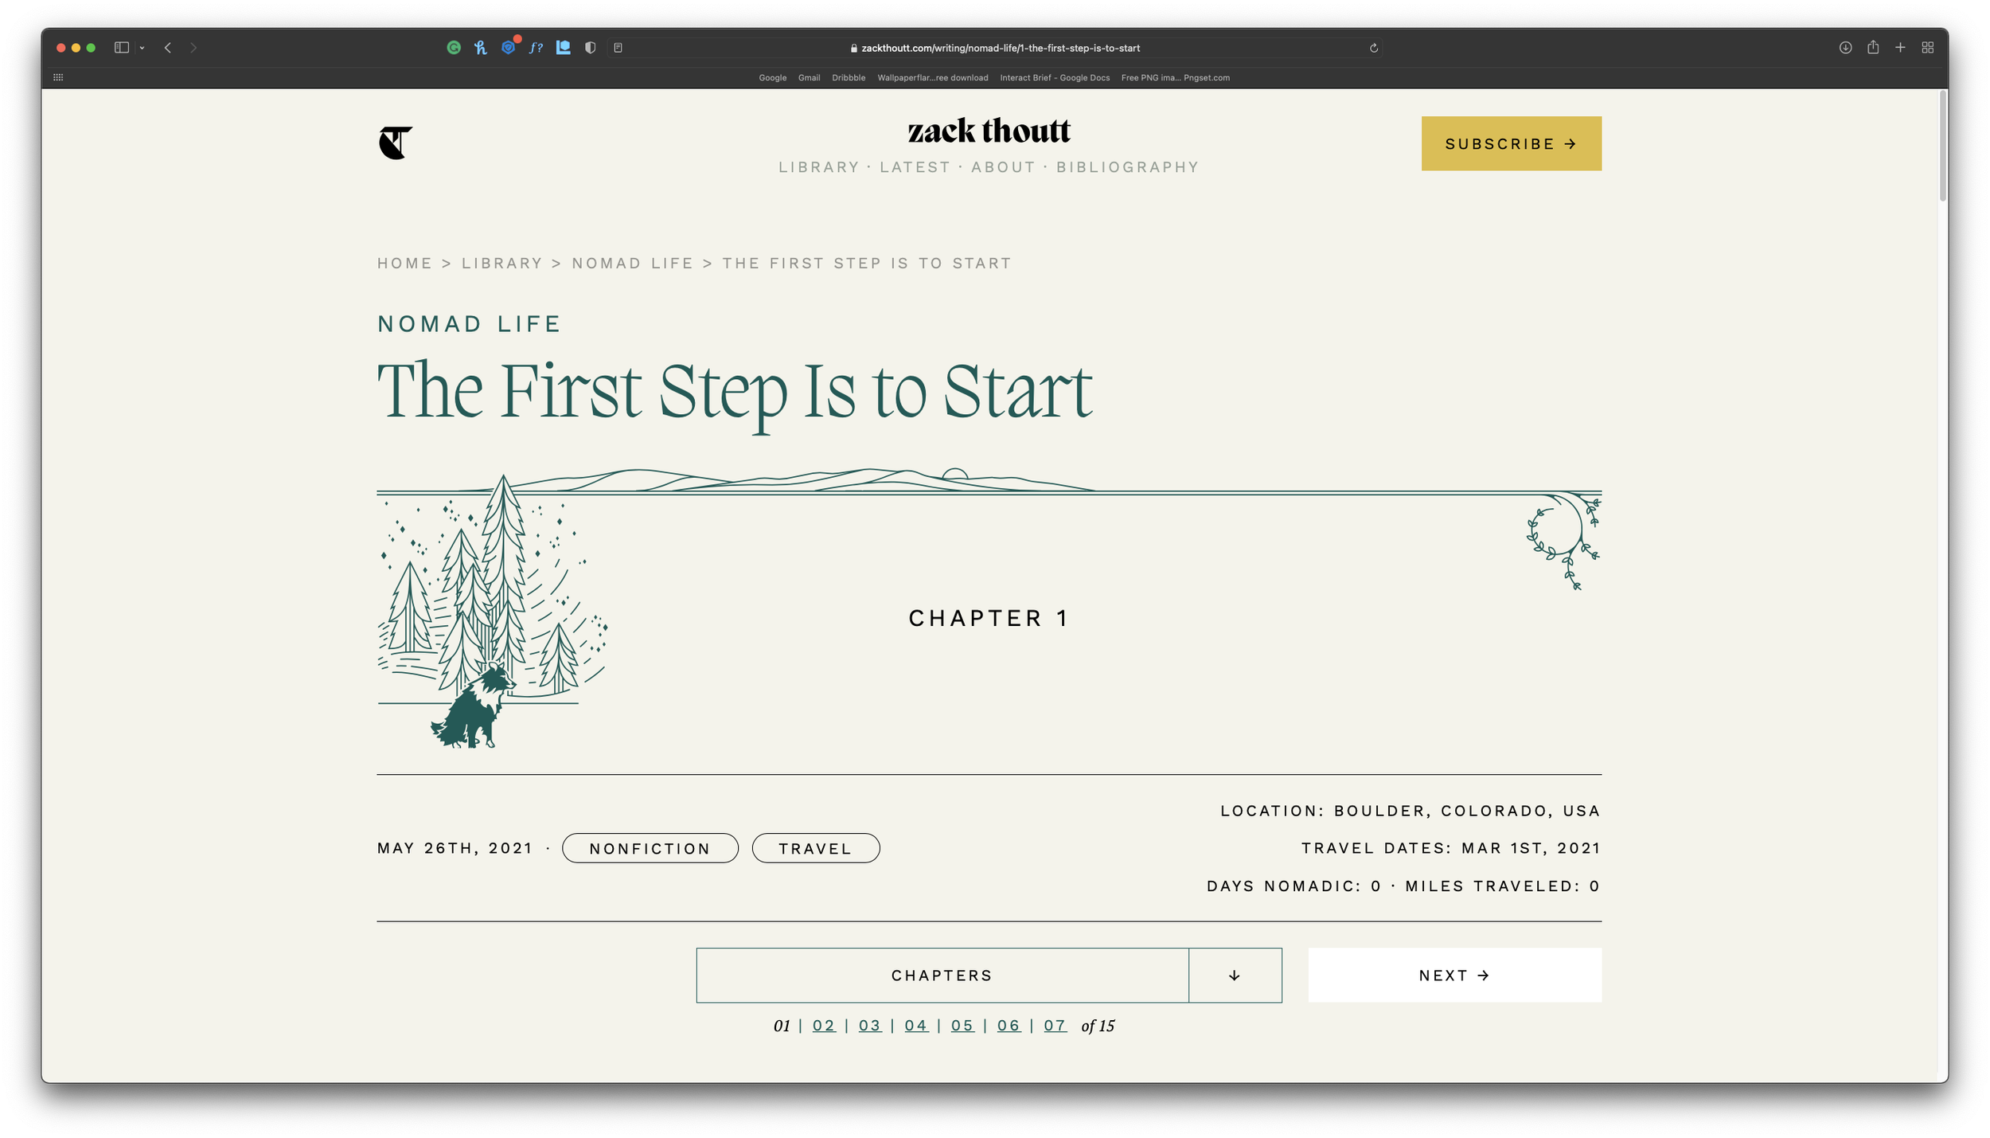1990x1138 pixels.
Task: Toggle the Safari sidebar
Action: click(x=122, y=48)
